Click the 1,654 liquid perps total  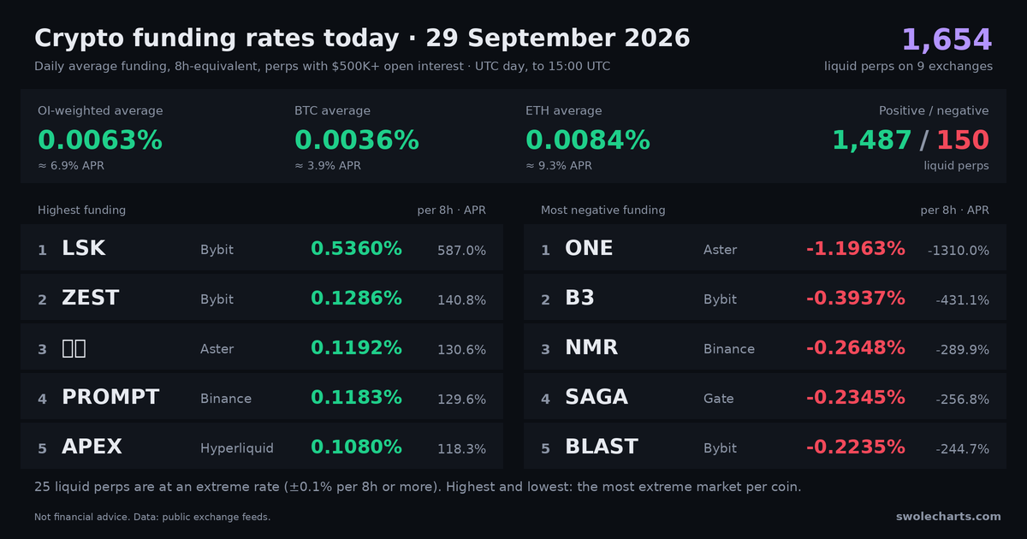point(947,39)
